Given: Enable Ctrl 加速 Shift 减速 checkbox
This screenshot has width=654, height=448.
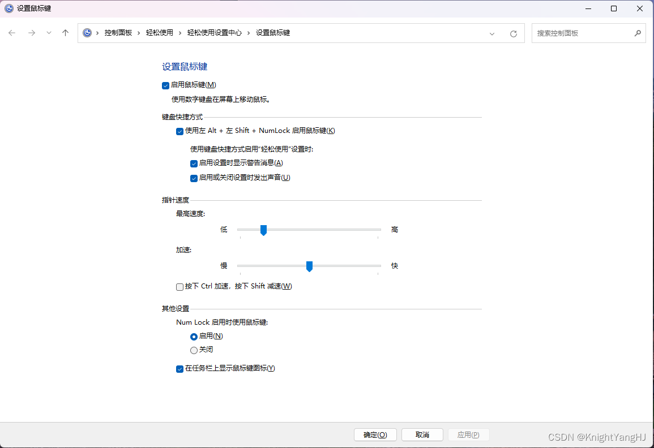Looking at the screenshot, I should click(x=179, y=287).
